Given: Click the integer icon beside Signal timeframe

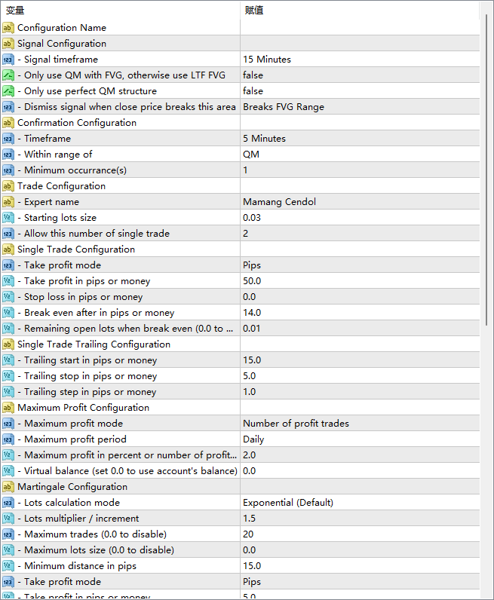Looking at the screenshot, I should click(8, 60).
